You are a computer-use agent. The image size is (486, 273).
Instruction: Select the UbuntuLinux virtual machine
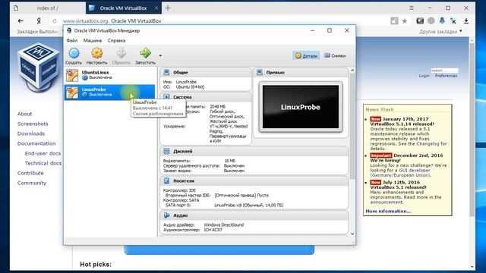coord(109,75)
